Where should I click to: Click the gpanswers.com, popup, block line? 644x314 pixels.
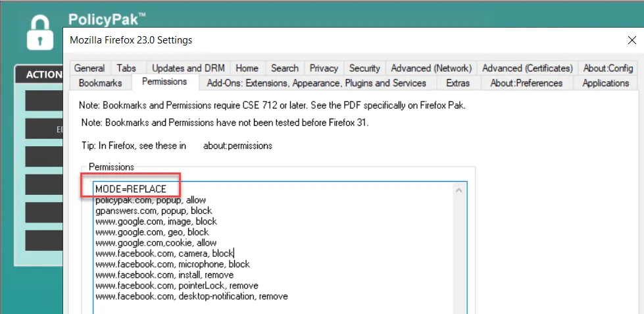coord(154,211)
